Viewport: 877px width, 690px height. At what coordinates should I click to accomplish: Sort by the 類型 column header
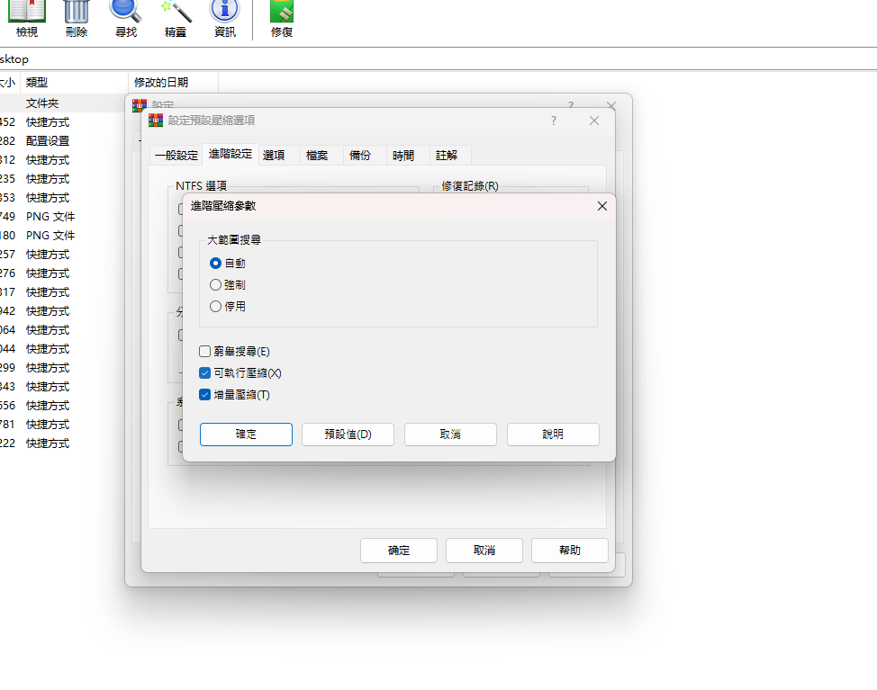pos(74,82)
